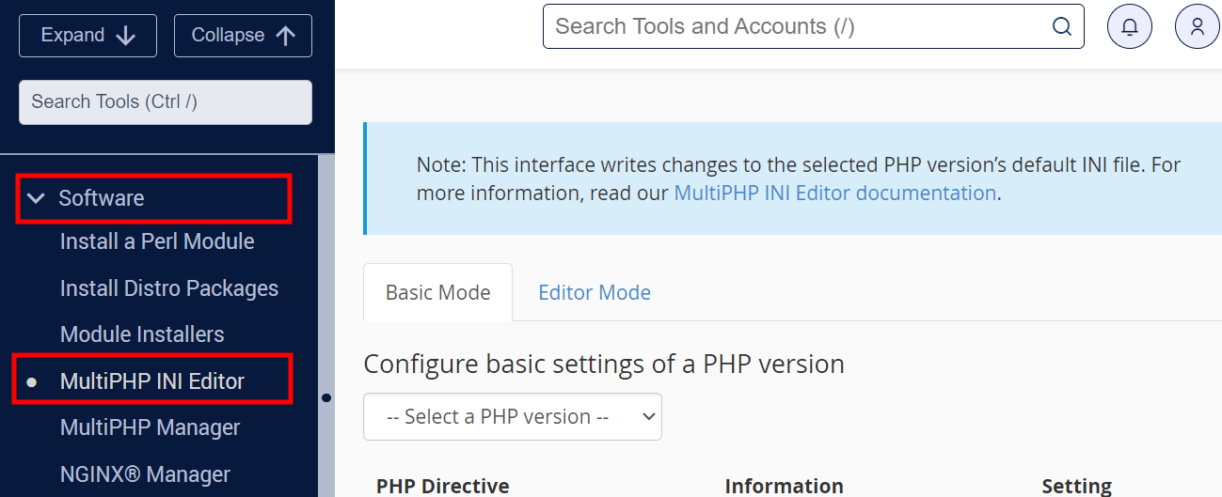The image size is (1222, 497).
Task: Open the user account icon menu
Action: click(1198, 26)
